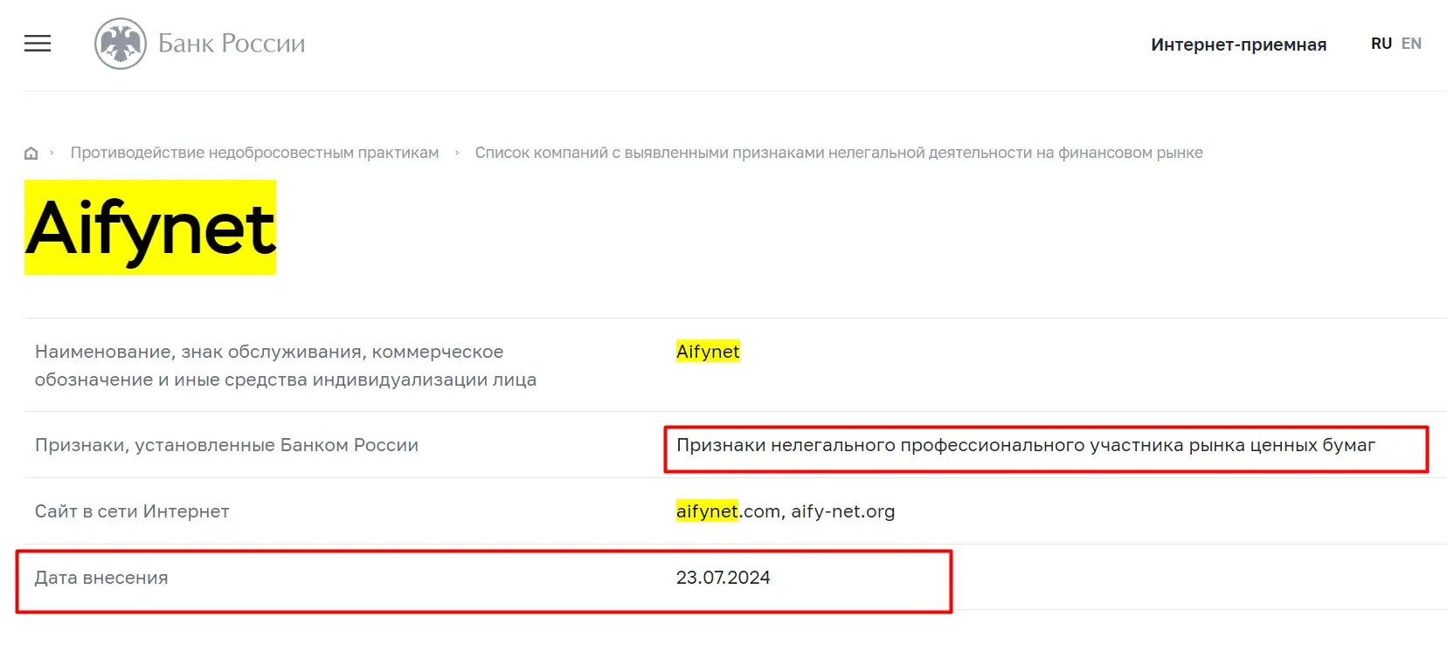Open the main menu via the three-line icon
The image size is (1447, 651).
tap(37, 44)
